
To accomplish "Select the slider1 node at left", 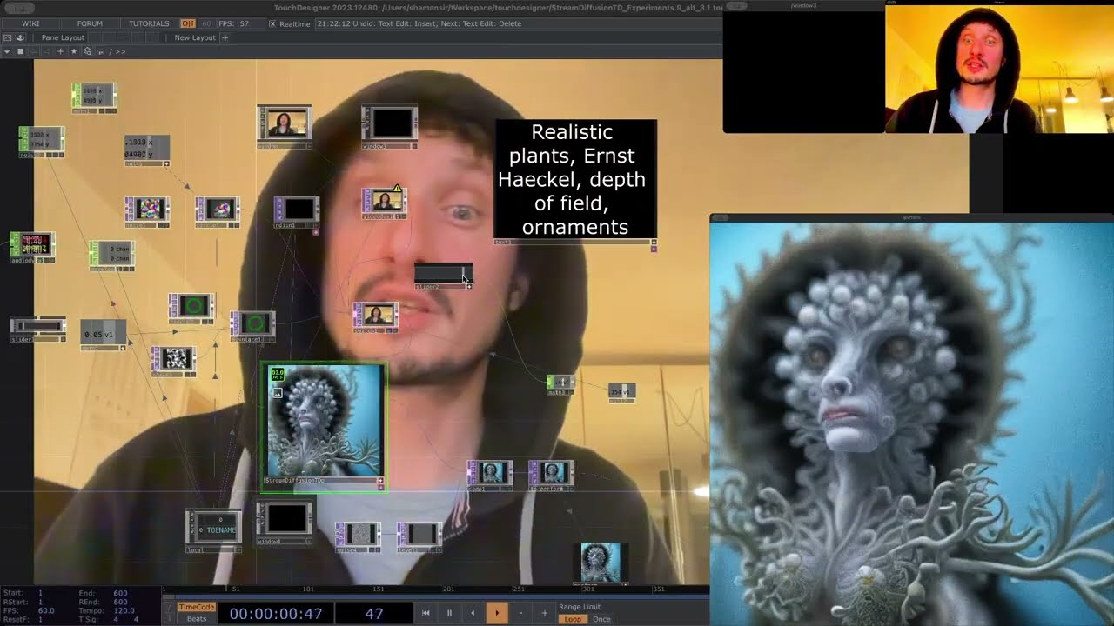I will [x=37, y=329].
